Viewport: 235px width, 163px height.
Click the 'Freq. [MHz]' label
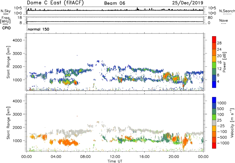[x=5, y=20]
